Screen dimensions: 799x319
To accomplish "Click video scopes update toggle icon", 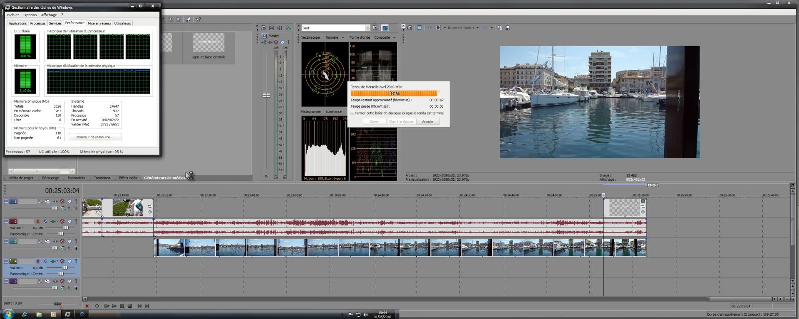I will coord(385,28).
